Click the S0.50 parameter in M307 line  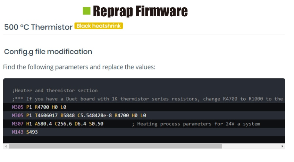point(96,124)
